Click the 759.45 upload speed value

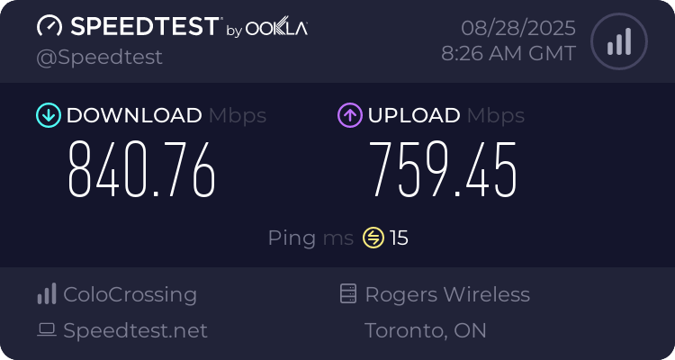(x=444, y=171)
